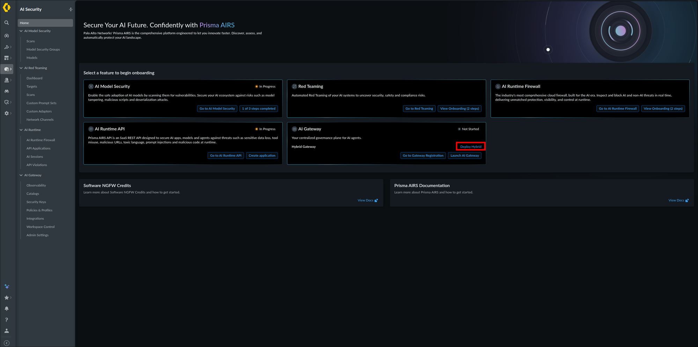Click the Deploy Hybrid button

click(471, 146)
